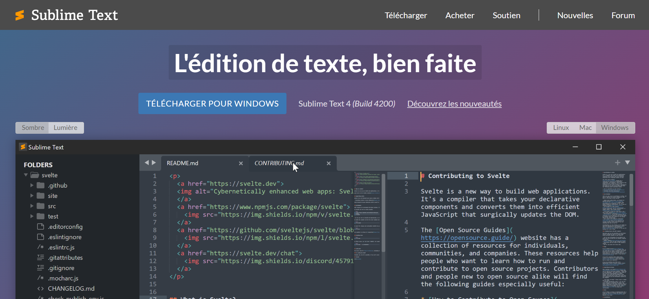Go to next tab with right arrow
649x299 pixels.
coord(154,163)
